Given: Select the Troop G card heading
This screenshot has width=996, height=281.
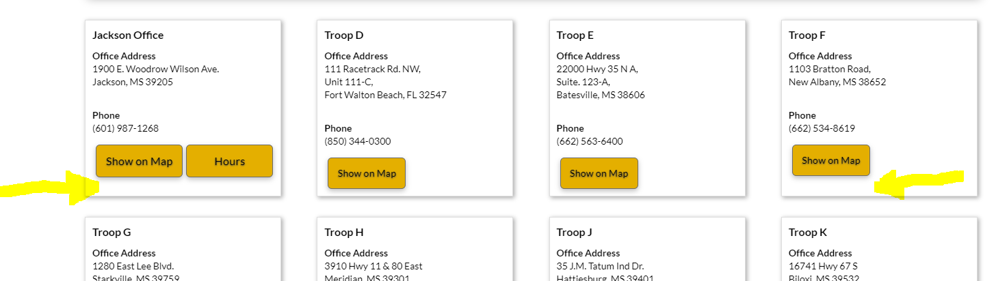Looking at the screenshot, I should (x=112, y=232).
